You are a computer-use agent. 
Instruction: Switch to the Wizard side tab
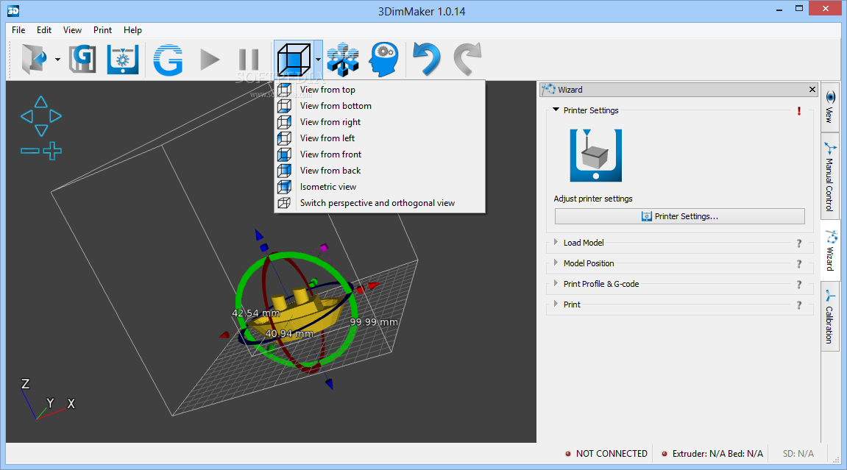(x=830, y=250)
